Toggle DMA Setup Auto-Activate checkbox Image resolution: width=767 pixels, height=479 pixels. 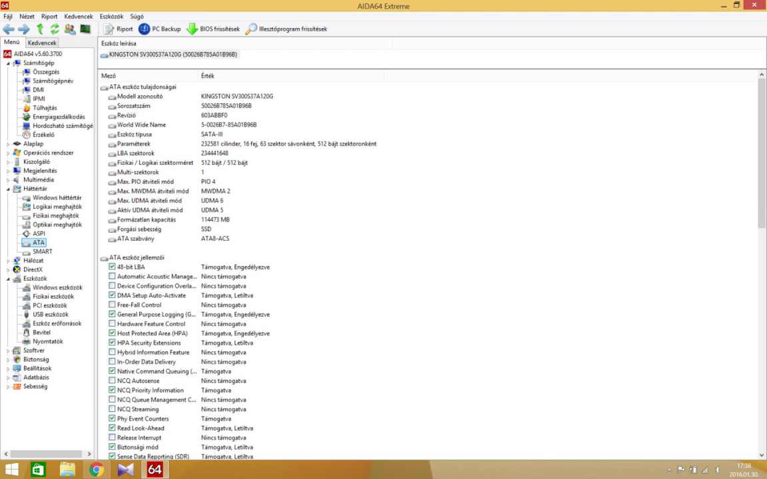tap(112, 295)
